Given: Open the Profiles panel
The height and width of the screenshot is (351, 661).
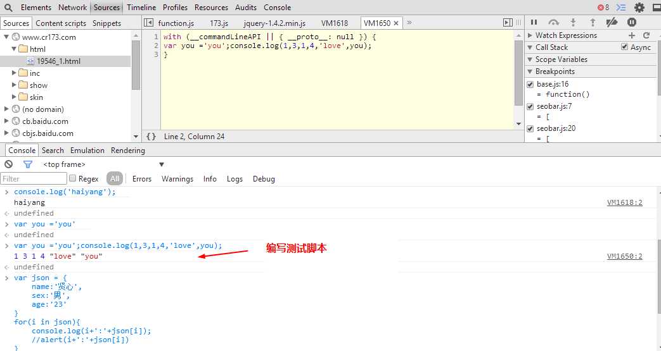Looking at the screenshot, I should coord(175,7).
